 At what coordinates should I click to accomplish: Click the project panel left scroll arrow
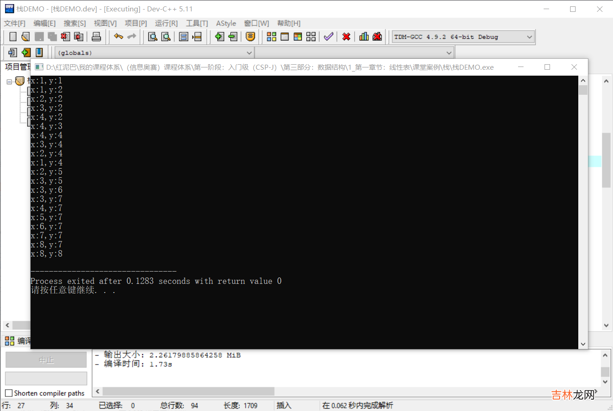click(7, 325)
